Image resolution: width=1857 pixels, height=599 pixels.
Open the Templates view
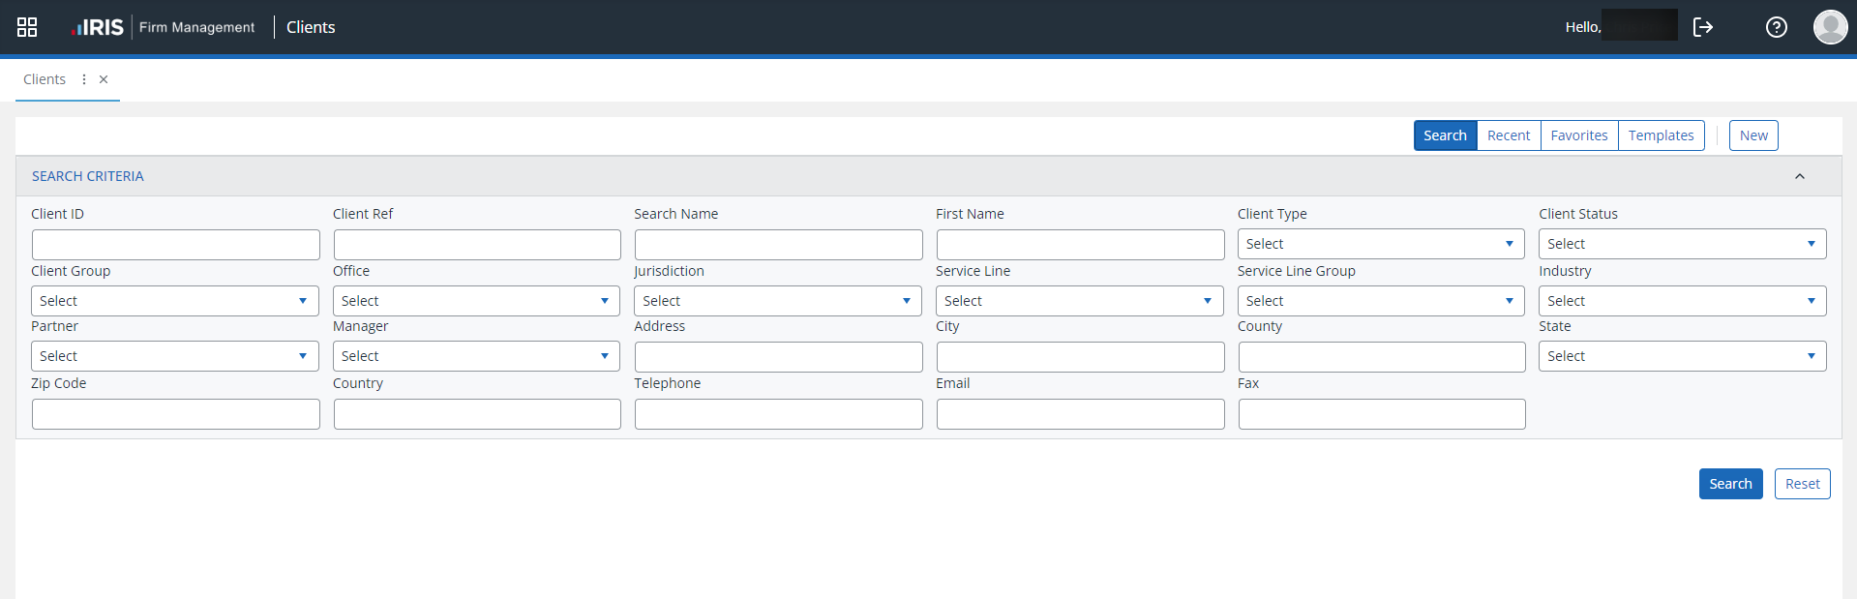pyautogui.click(x=1661, y=135)
